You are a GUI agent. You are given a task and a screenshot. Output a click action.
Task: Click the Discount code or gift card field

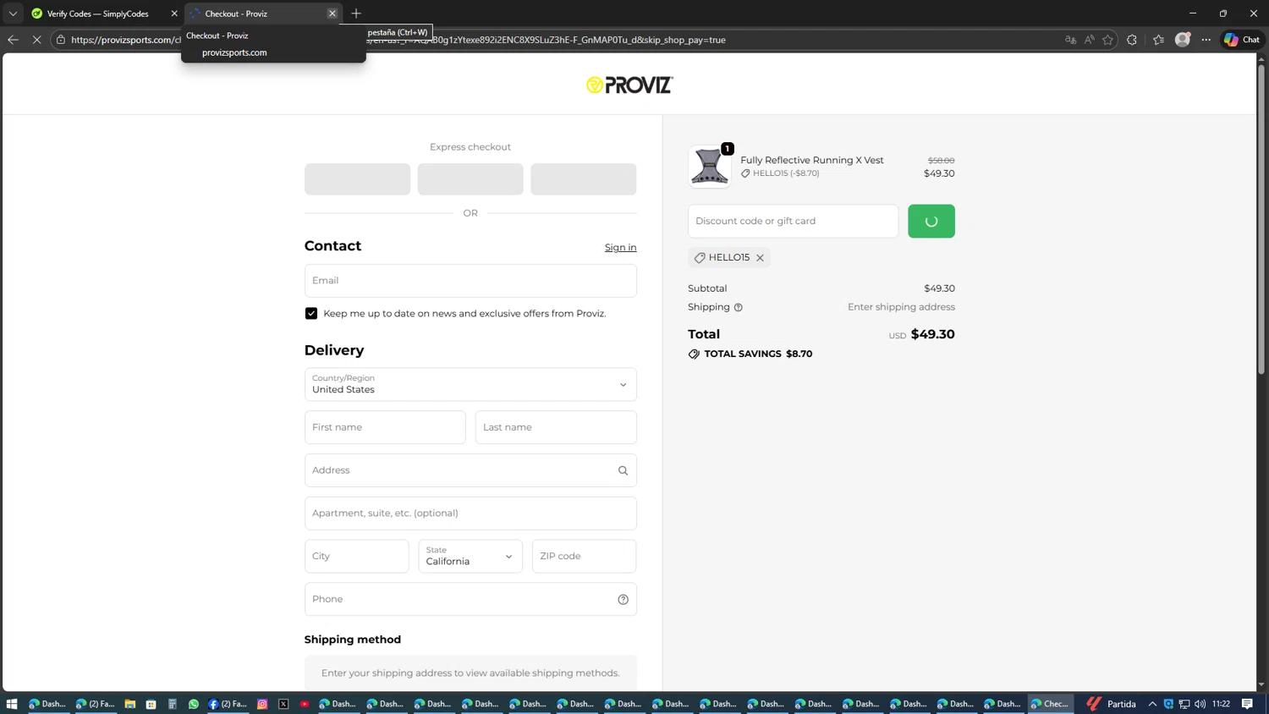click(x=793, y=221)
